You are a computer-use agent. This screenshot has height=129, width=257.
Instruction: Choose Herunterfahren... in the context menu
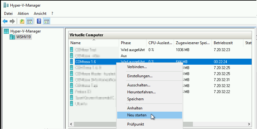coord(150,92)
